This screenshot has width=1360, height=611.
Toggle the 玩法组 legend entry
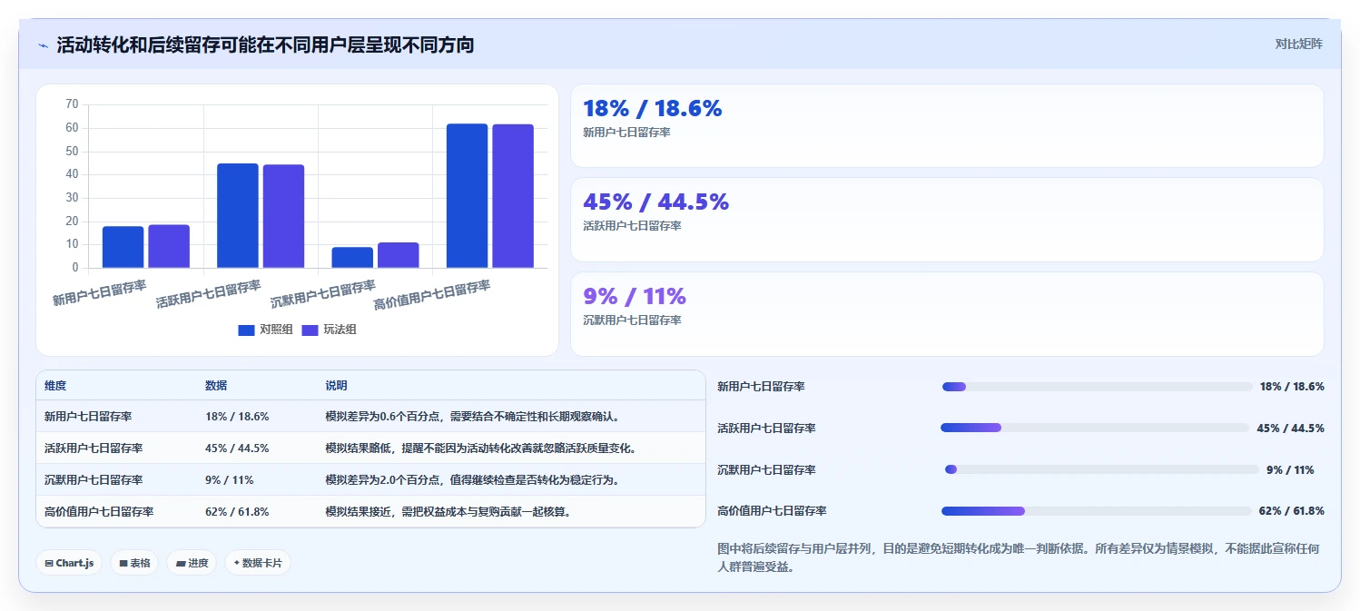329,330
